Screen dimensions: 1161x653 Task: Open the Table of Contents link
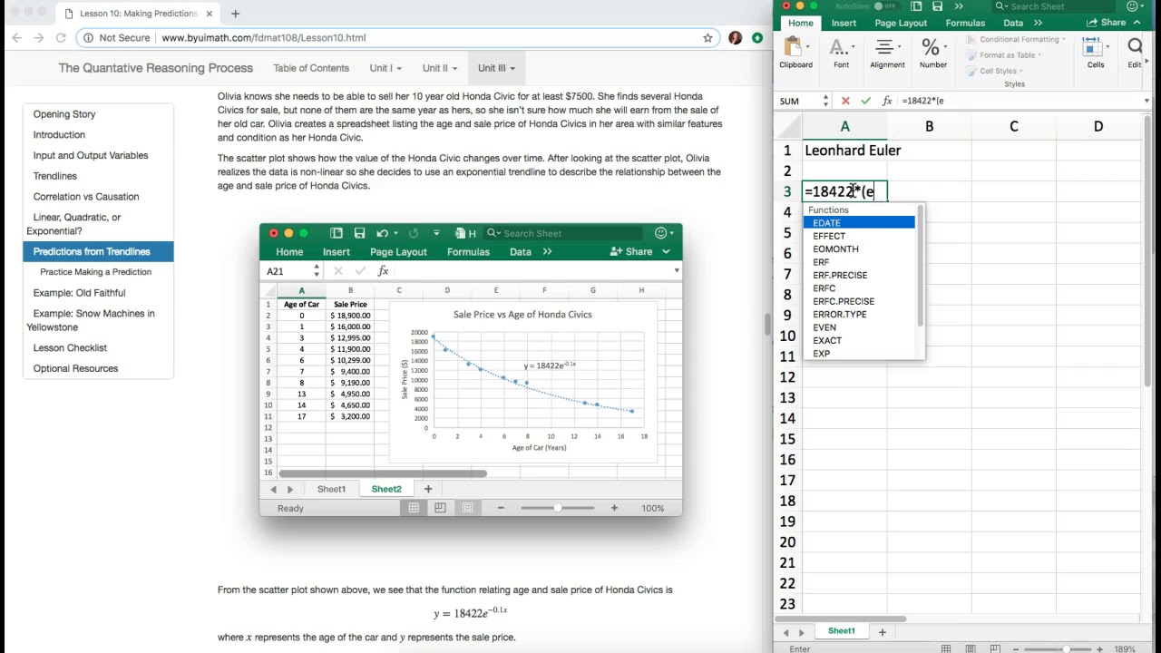[x=311, y=68]
